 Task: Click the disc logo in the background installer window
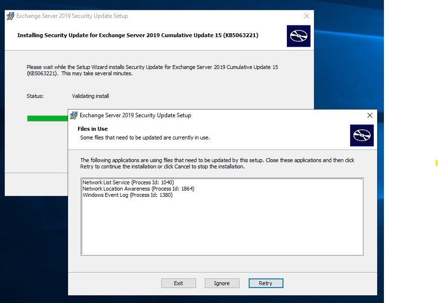tap(298, 36)
